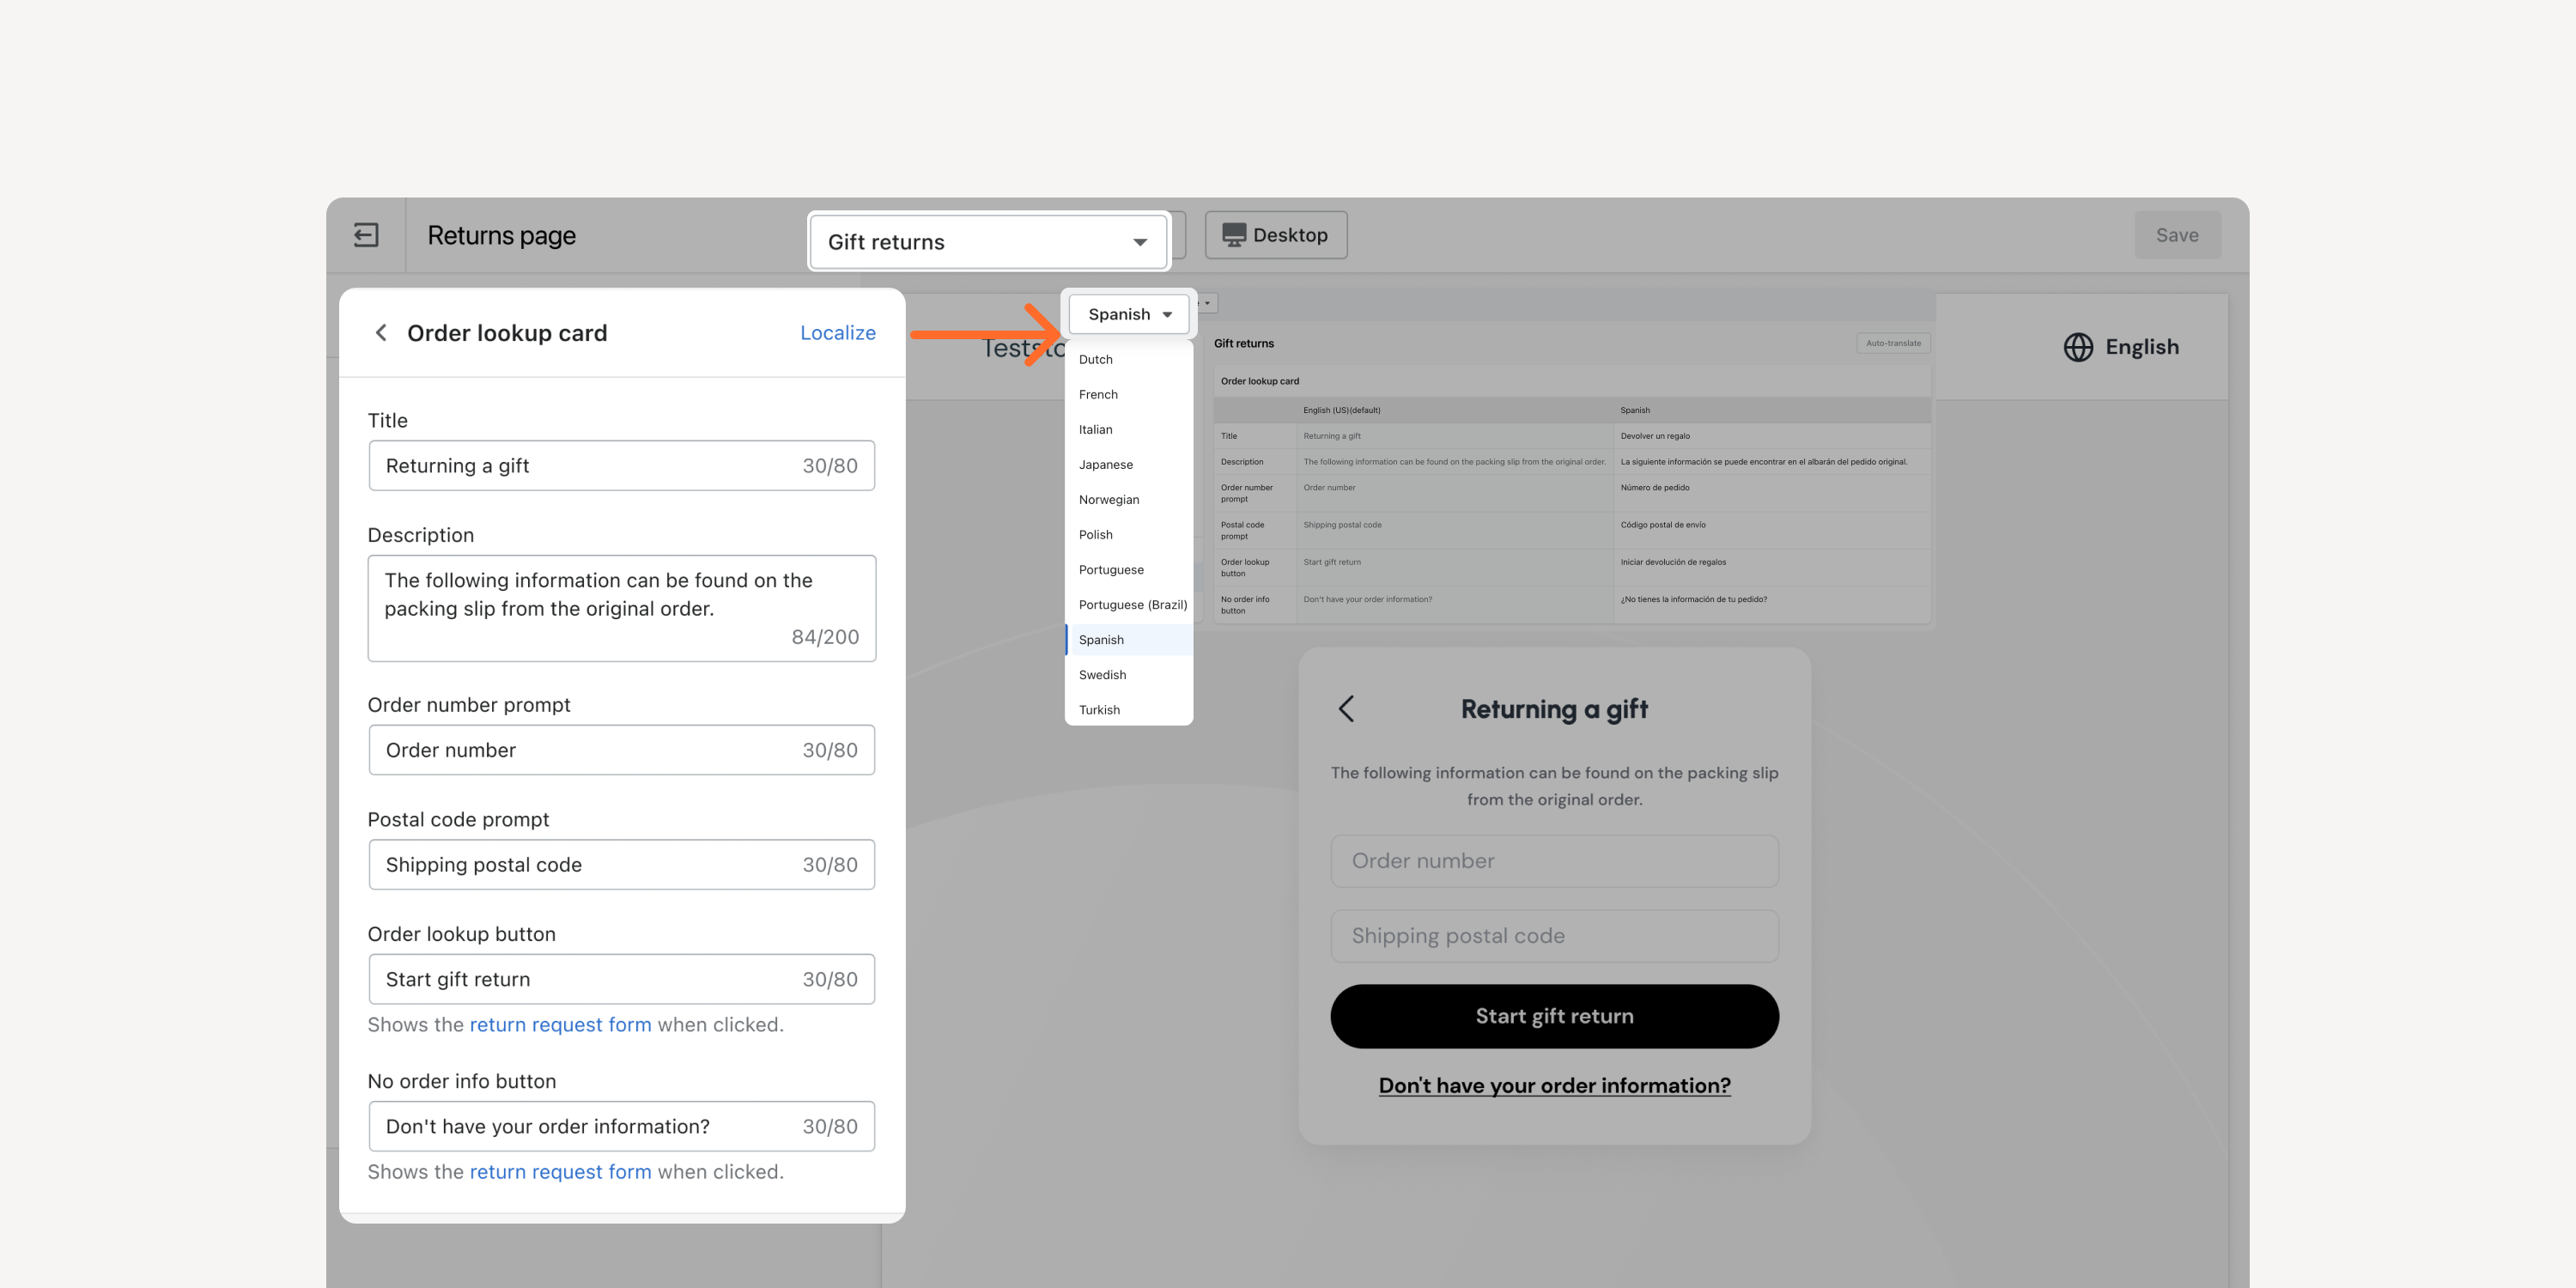Select French from language list
The height and width of the screenshot is (1288, 2576).
tap(1129, 395)
